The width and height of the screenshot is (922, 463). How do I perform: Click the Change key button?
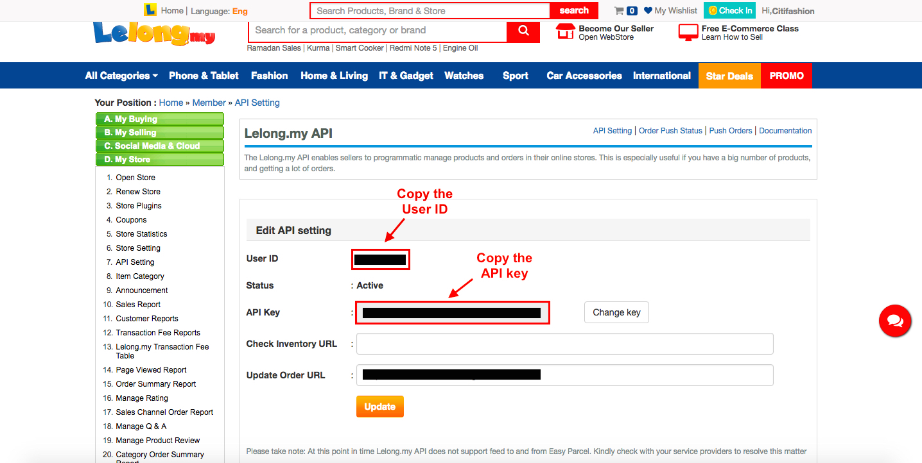coord(616,312)
